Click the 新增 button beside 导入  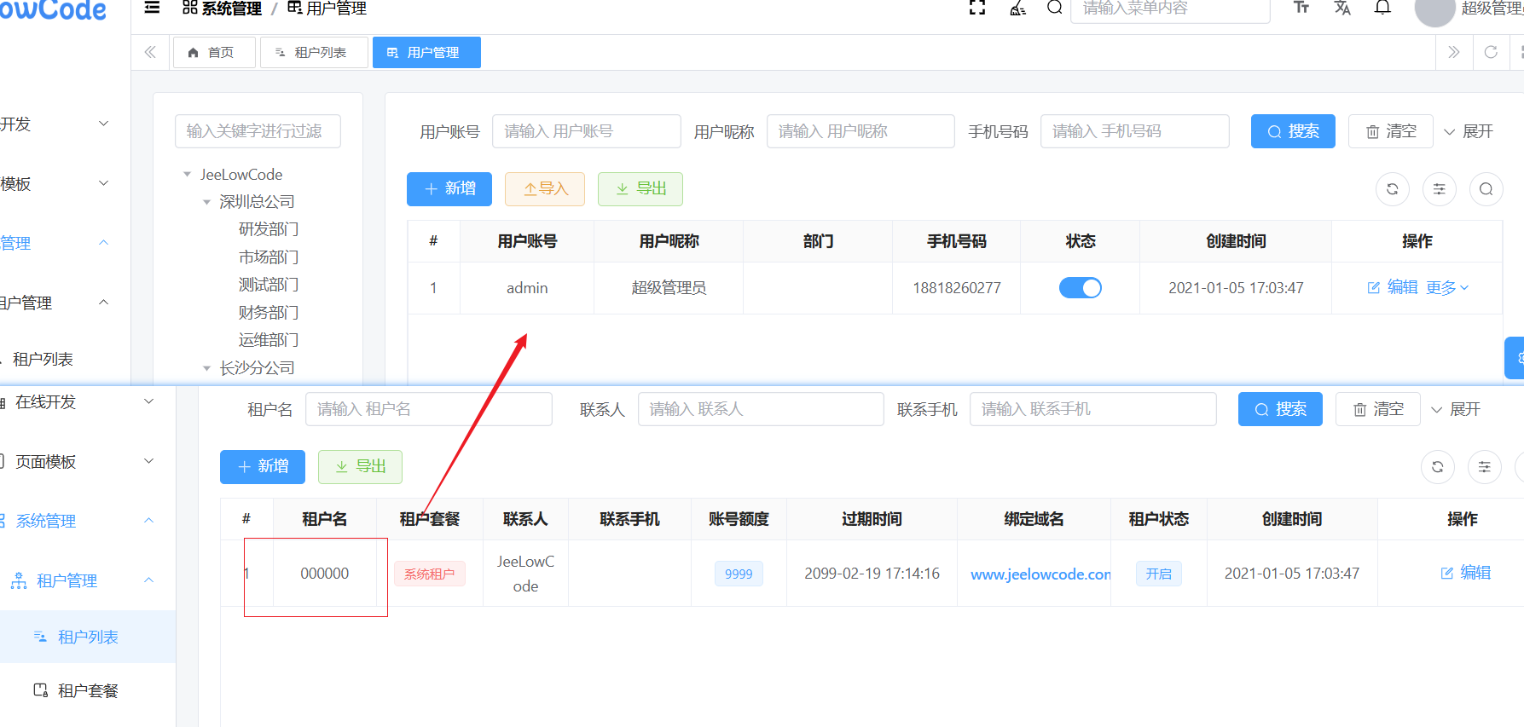click(449, 188)
